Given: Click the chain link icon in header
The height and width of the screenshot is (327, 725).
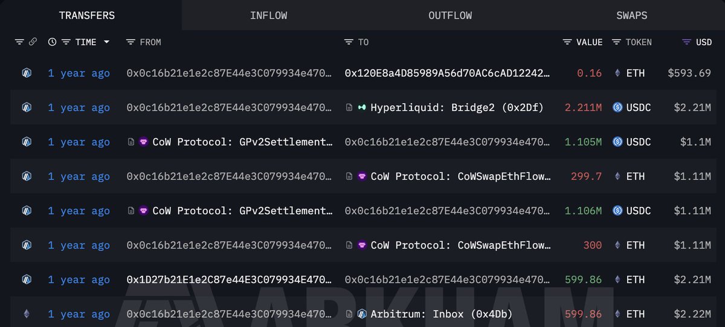Looking at the screenshot, I should click(x=33, y=42).
